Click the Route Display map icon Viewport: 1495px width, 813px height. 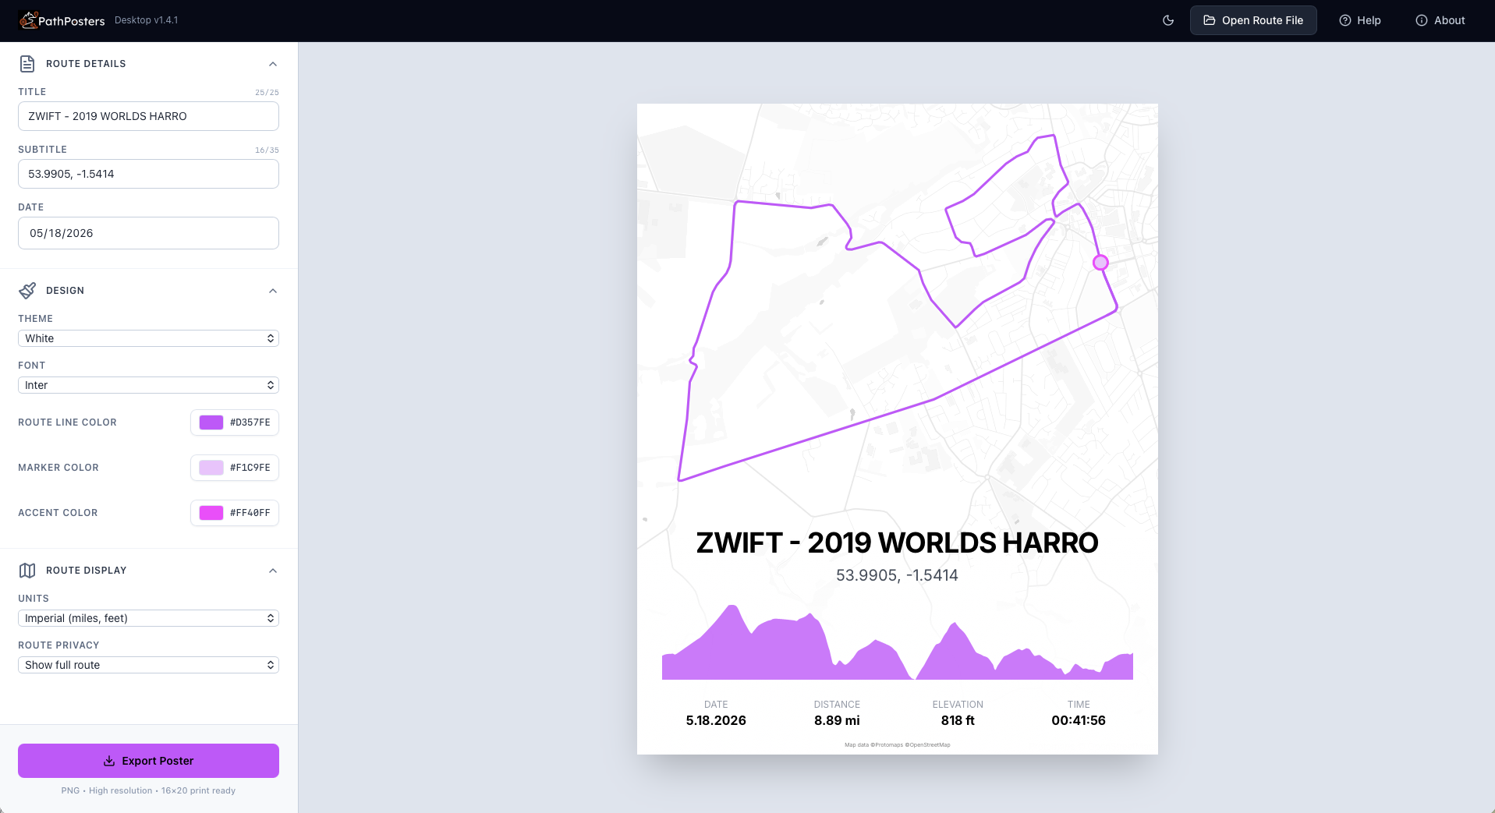coord(27,571)
